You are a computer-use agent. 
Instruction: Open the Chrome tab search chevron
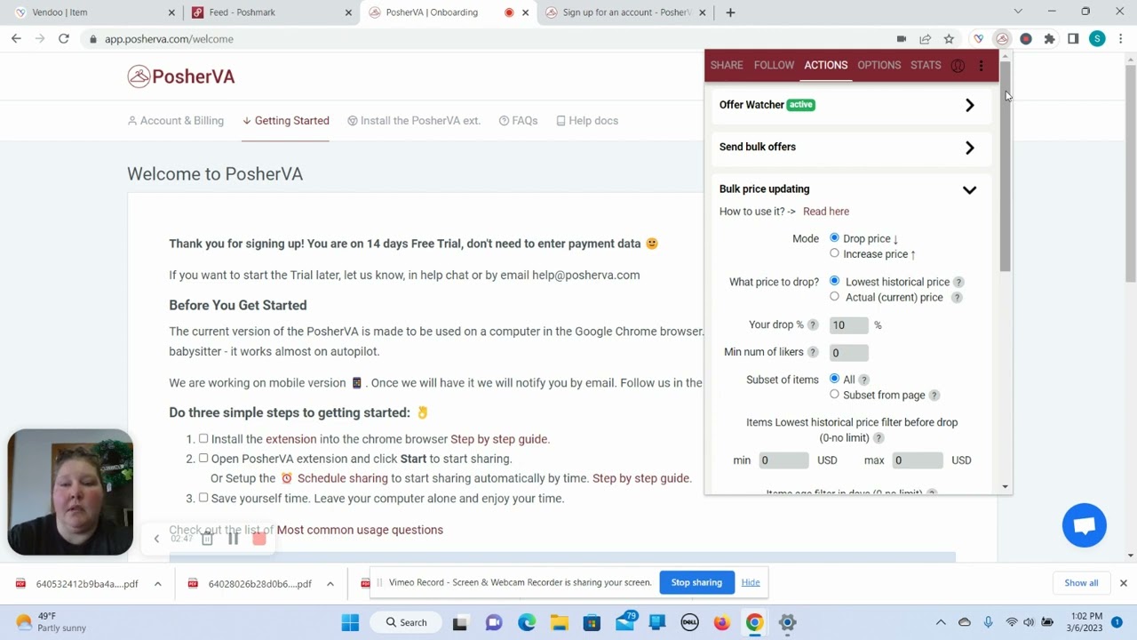coord(1018,12)
